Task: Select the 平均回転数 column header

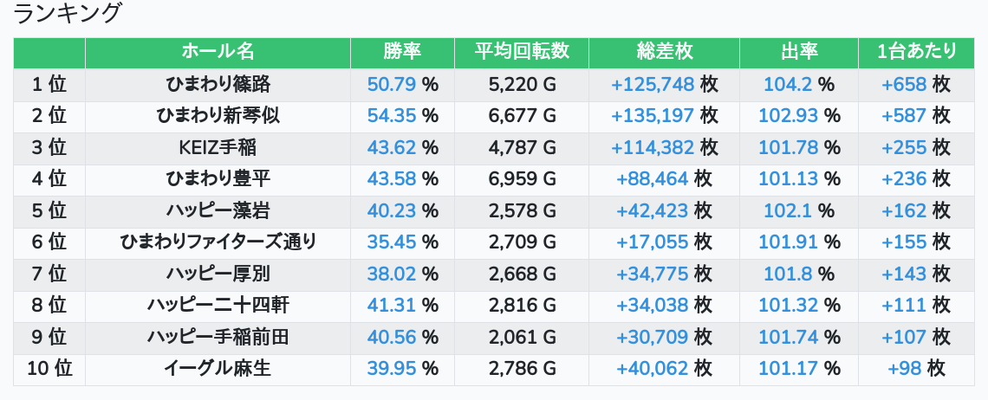Action: tap(522, 52)
